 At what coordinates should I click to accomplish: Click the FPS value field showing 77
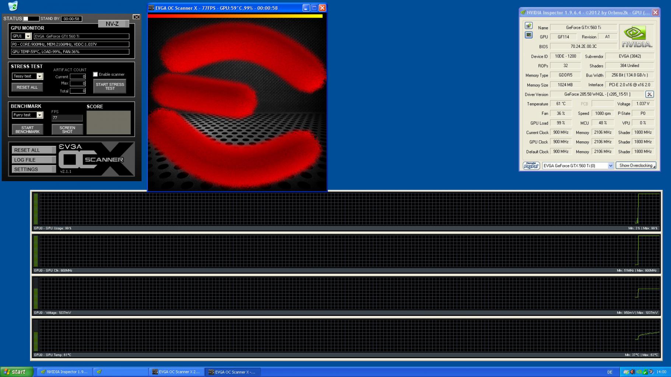tap(67, 118)
